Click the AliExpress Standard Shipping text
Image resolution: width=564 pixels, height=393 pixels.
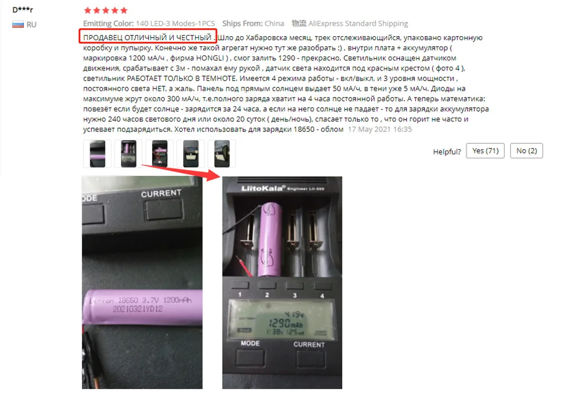tap(358, 23)
